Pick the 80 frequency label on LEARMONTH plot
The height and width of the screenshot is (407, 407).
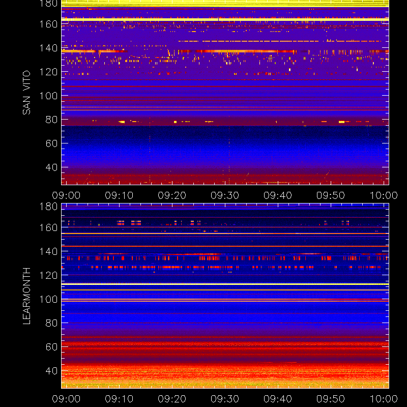pyautogui.click(x=51, y=323)
